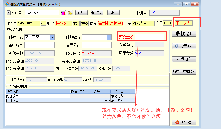This screenshot has width=221, height=129.
Task: Open the 未入科.. patient list
Action: pos(97,13)
